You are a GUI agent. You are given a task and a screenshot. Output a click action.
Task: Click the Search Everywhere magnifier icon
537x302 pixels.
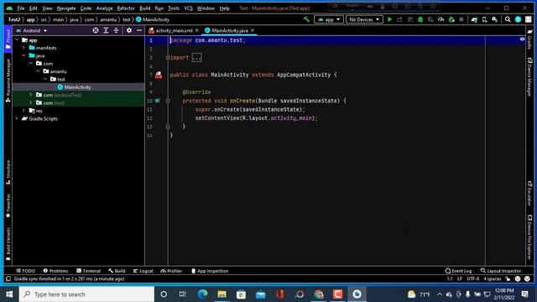coord(508,19)
